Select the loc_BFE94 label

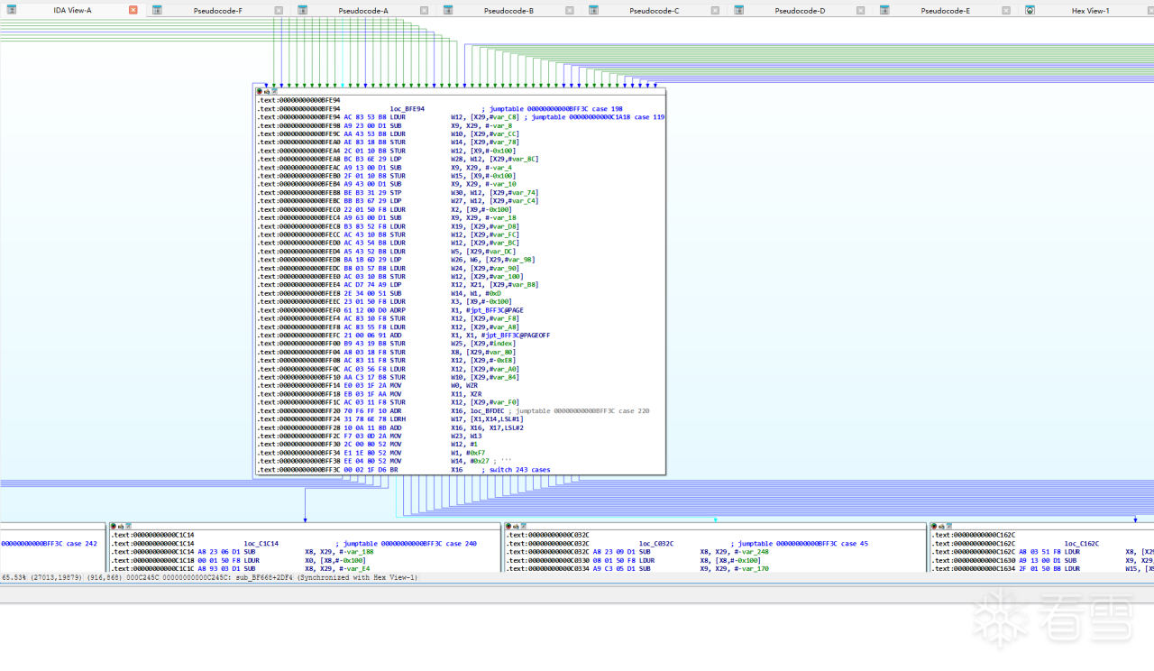(x=408, y=108)
